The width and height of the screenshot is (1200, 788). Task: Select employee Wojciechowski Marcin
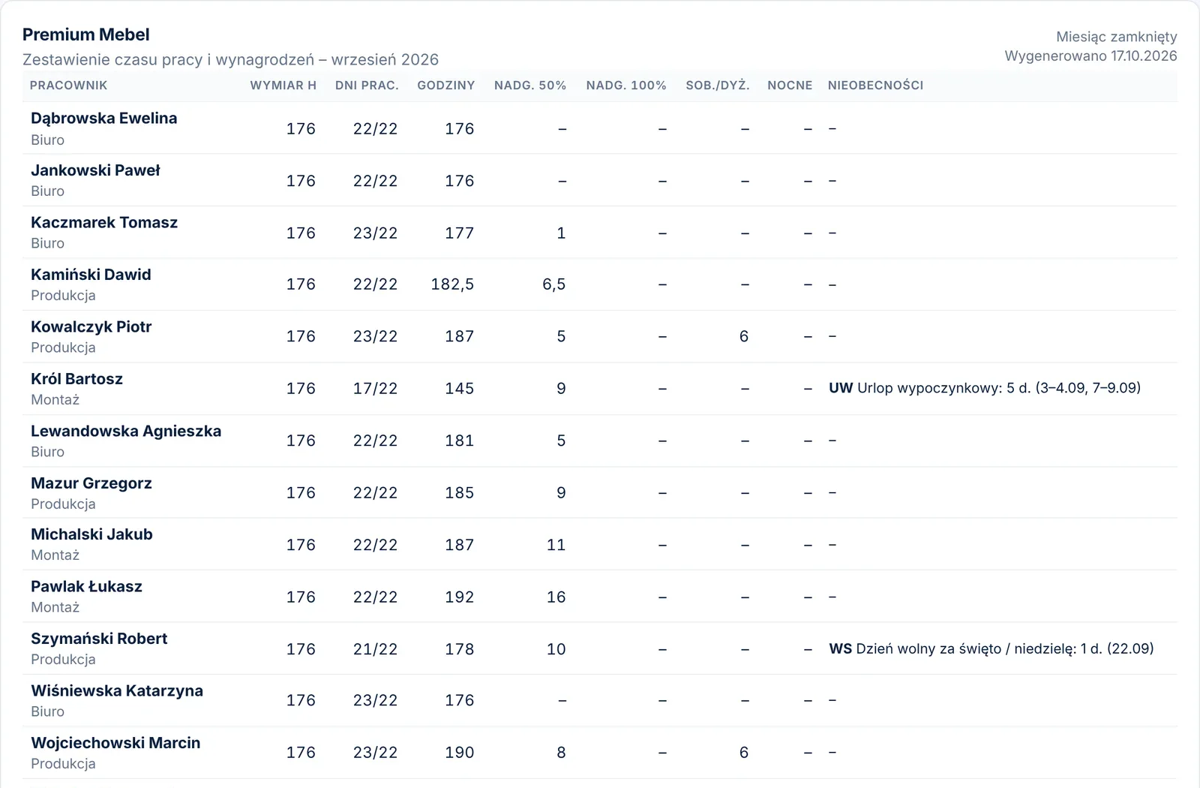[x=115, y=743]
